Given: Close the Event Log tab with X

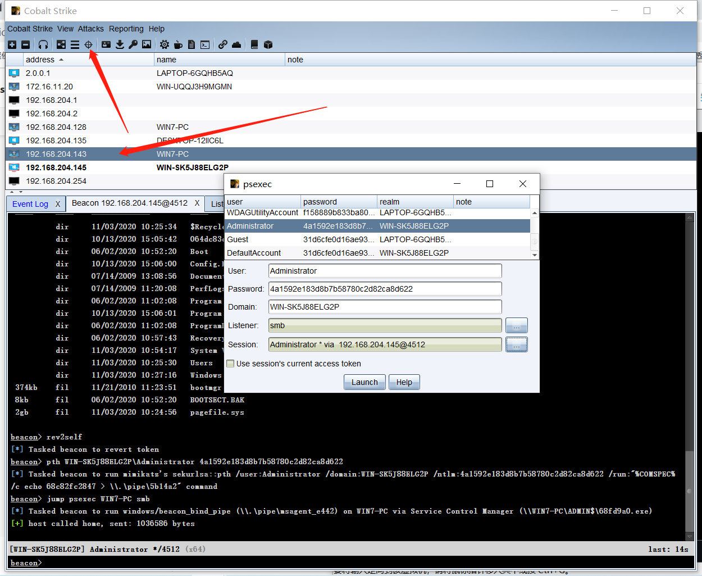Looking at the screenshot, I should click(x=57, y=204).
